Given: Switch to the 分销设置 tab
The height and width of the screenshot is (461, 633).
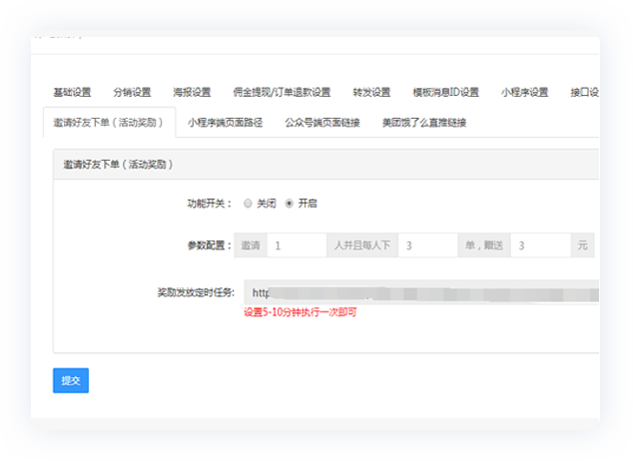Looking at the screenshot, I should pos(132,93).
